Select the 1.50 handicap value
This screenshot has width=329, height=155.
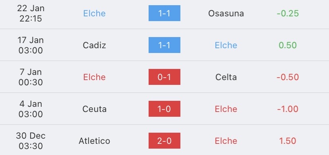pos(288,141)
